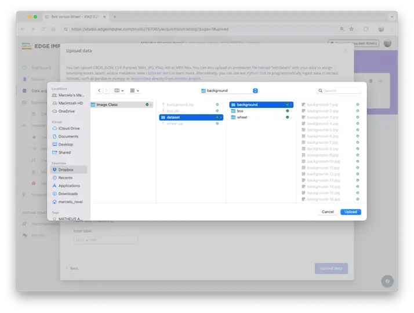Open Recents in the sidebar
This screenshot has height=313, width=414.
[66, 177]
